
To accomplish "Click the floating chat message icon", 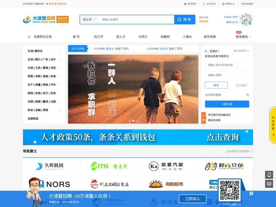I will 269,184.
